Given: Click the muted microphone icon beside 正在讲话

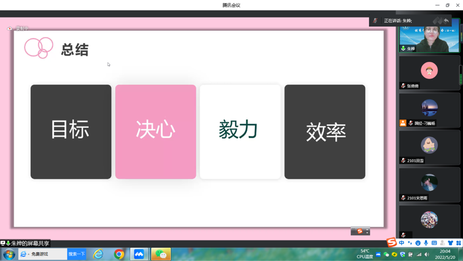Looking at the screenshot, I should click(x=375, y=21).
